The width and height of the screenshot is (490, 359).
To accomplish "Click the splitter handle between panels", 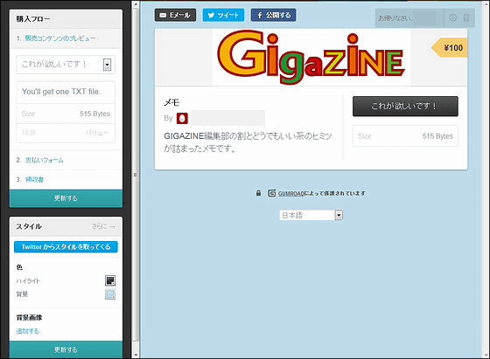I will pos(136,175).
